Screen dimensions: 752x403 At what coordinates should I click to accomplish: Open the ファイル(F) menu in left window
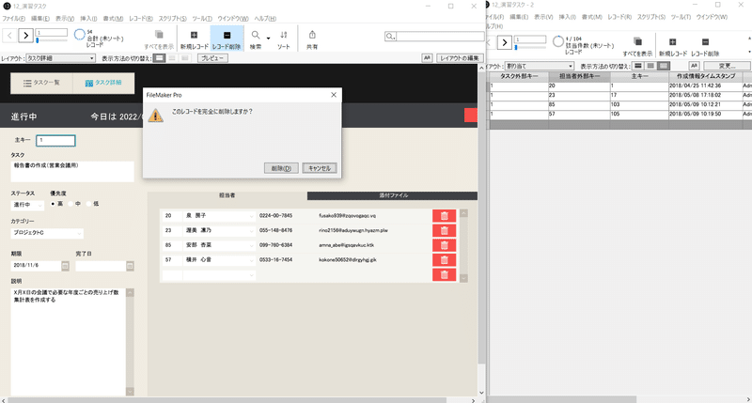[13, 19]
